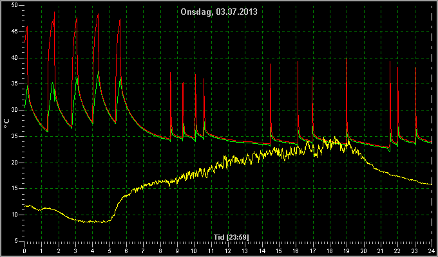Click the 50 label on temperature axis
Image resolution: width=438 pixels, height=257 pixels.
(15, 5)
